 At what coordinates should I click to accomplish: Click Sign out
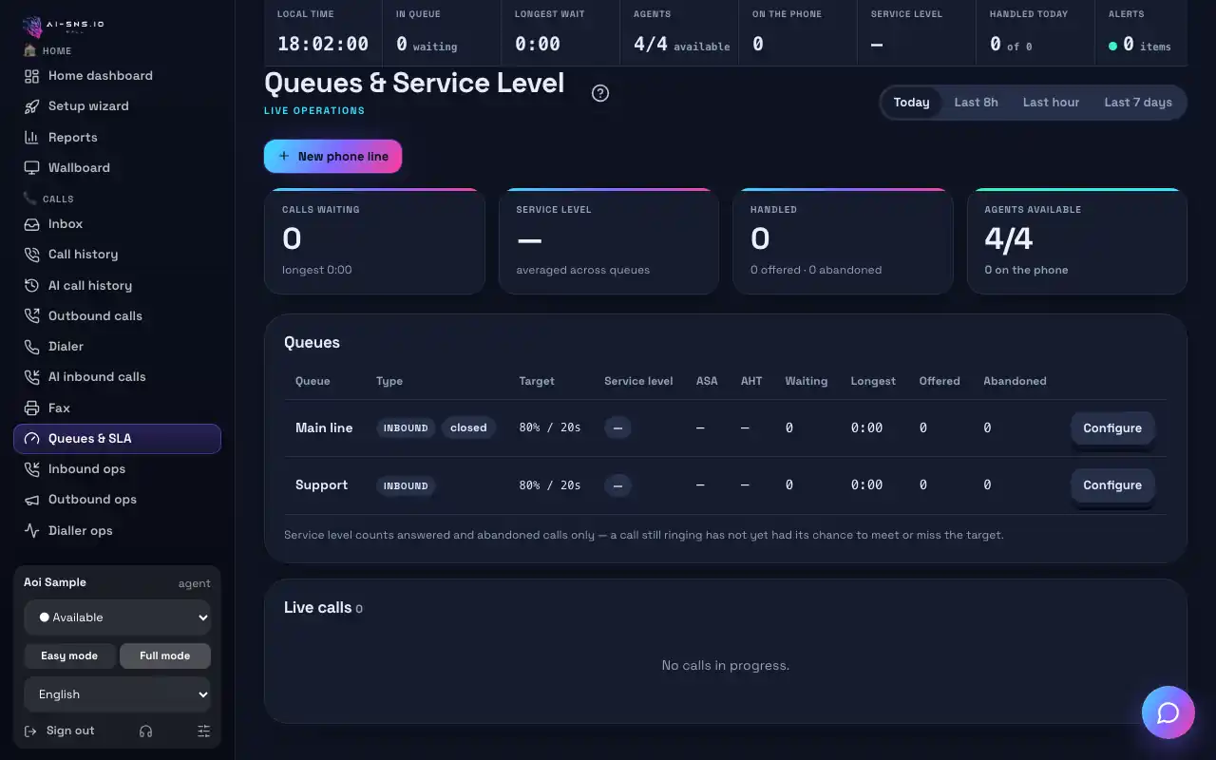[x=60, y=731]
